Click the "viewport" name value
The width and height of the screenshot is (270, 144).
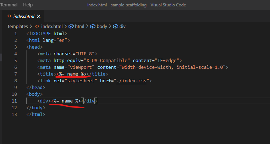(81, 67)
